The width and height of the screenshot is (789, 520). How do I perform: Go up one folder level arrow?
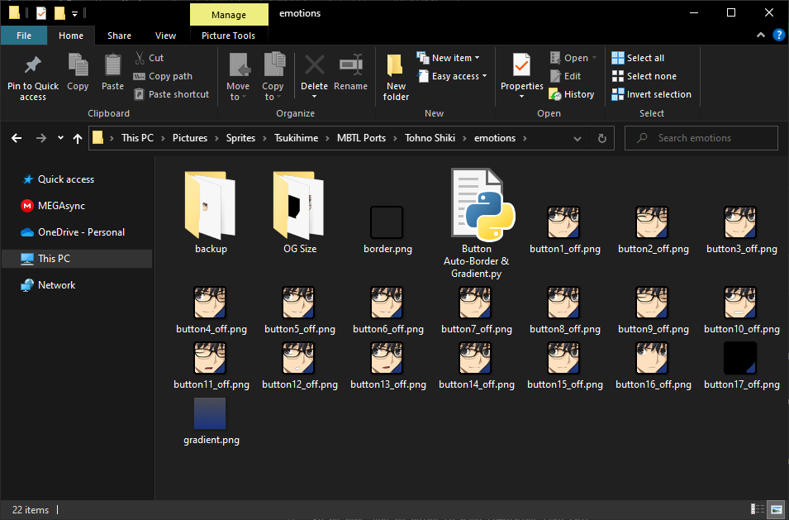[78, 138]
